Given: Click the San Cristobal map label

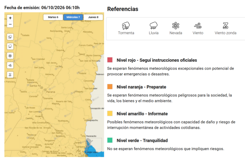Looking at the screenshot, I should click(38, 59).
